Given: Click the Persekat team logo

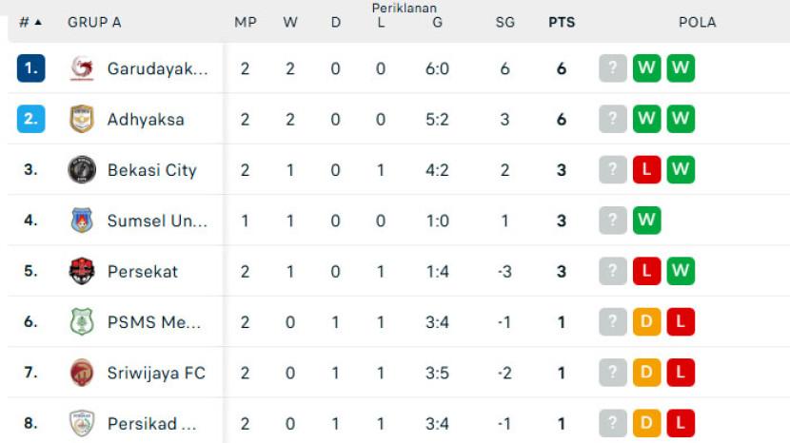Looking at the screenshot, I should pyautogui.click(x=82, y=271).
